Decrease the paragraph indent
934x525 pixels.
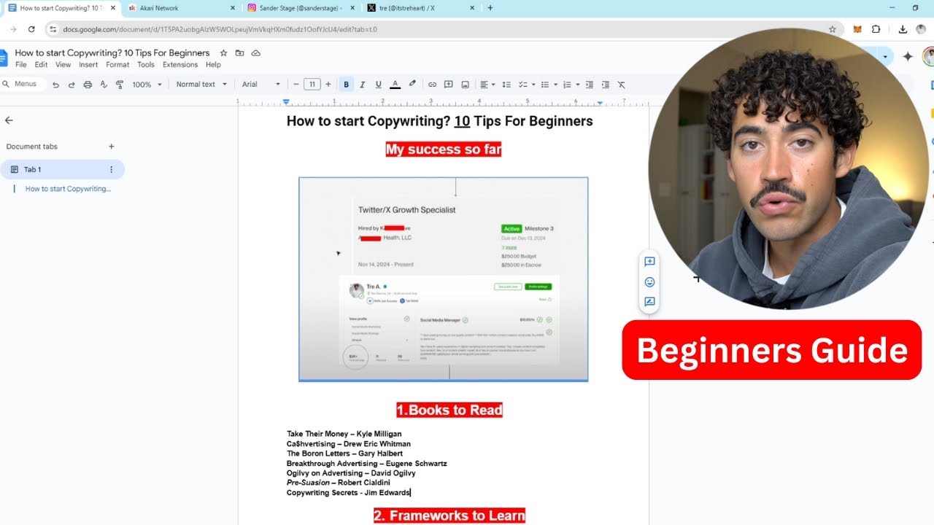tap(590, 85)
